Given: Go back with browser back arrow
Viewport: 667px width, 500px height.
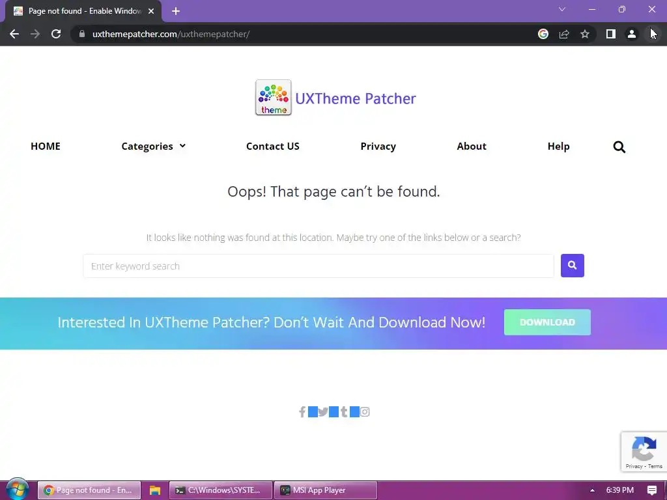Looking at the screenshot, I should click(x=14, y=34).
